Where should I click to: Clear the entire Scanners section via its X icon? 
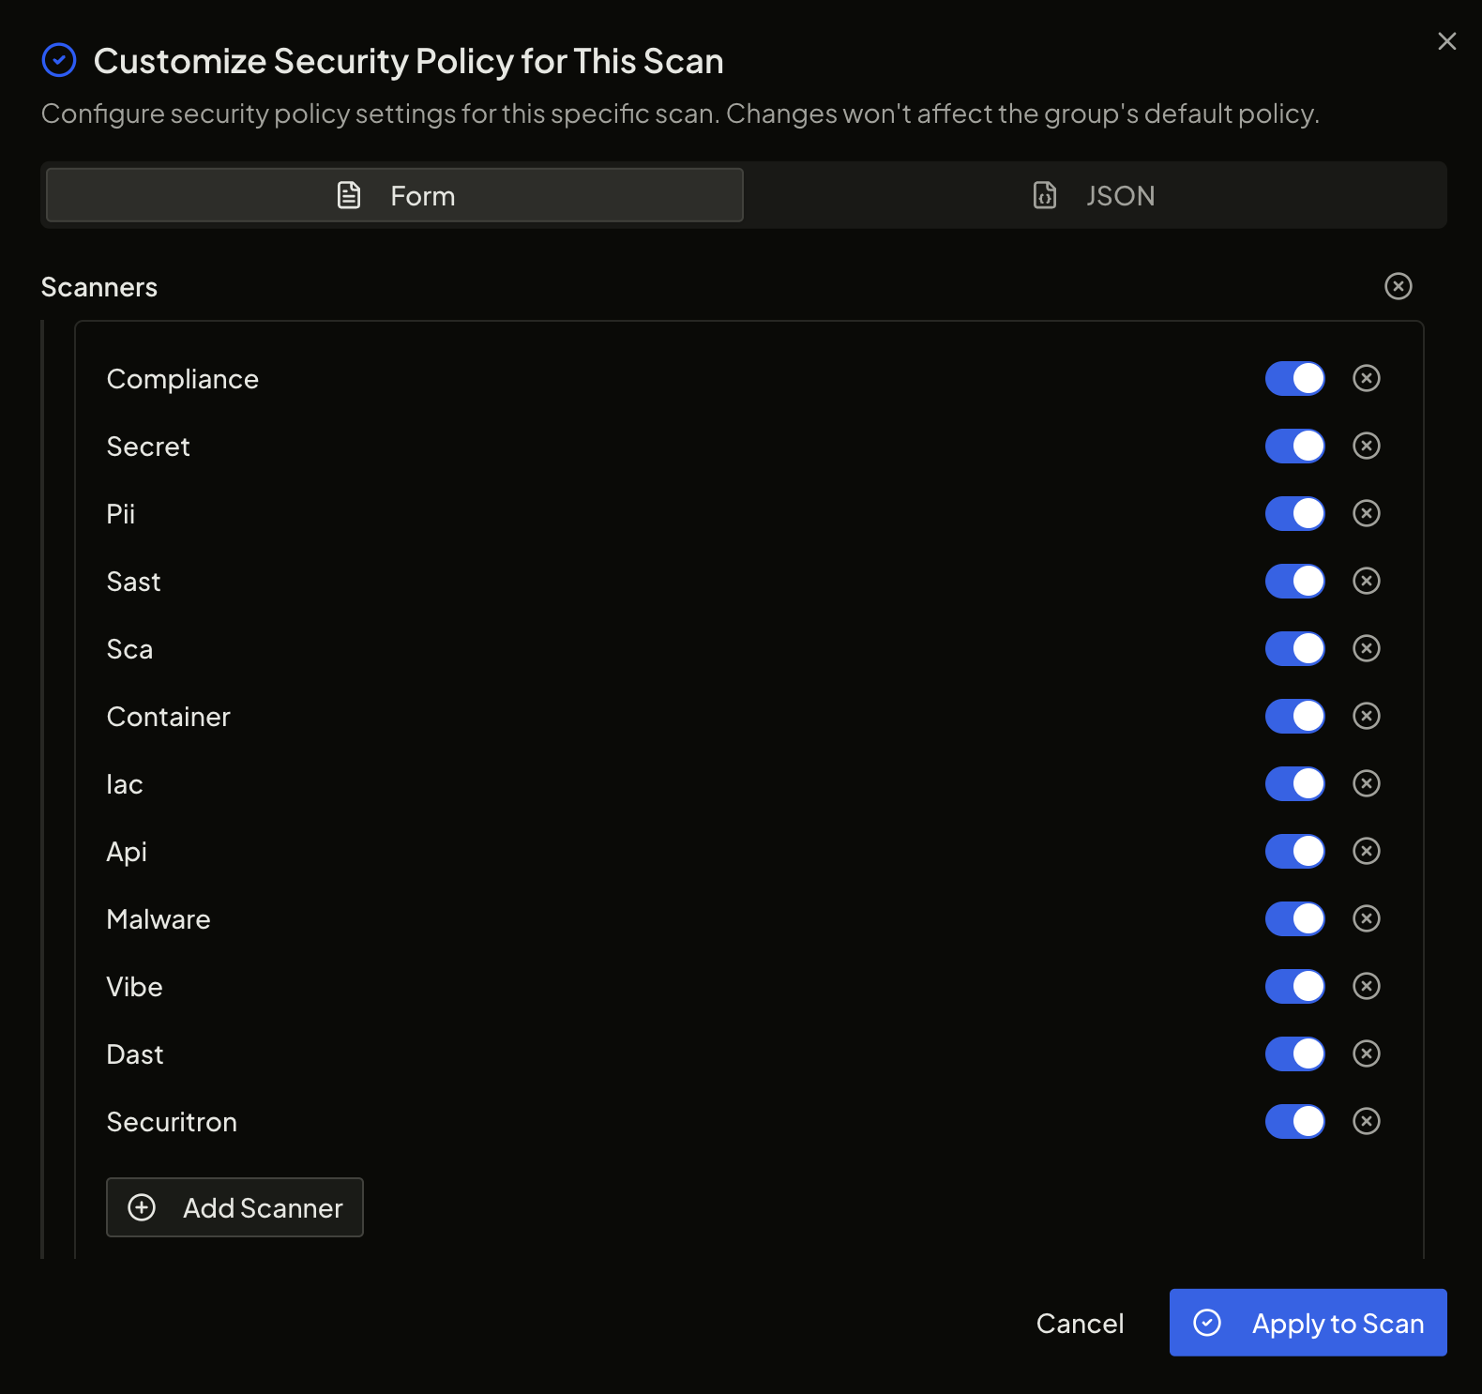pos(1399,286)
